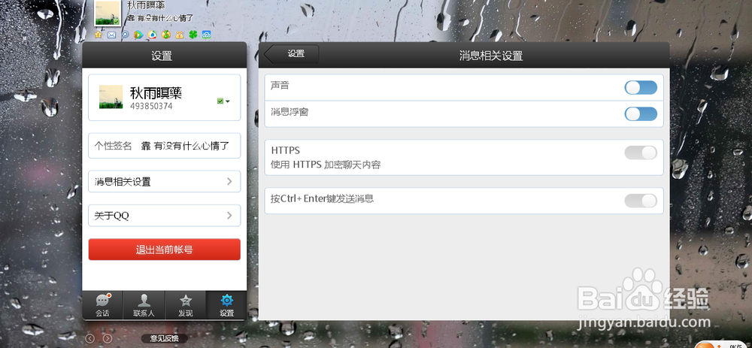Viewport: 752px width, 348px height.
Task: Switch to the 发现 discover tab
Action: pyautogui.click(x=186, y=305)
